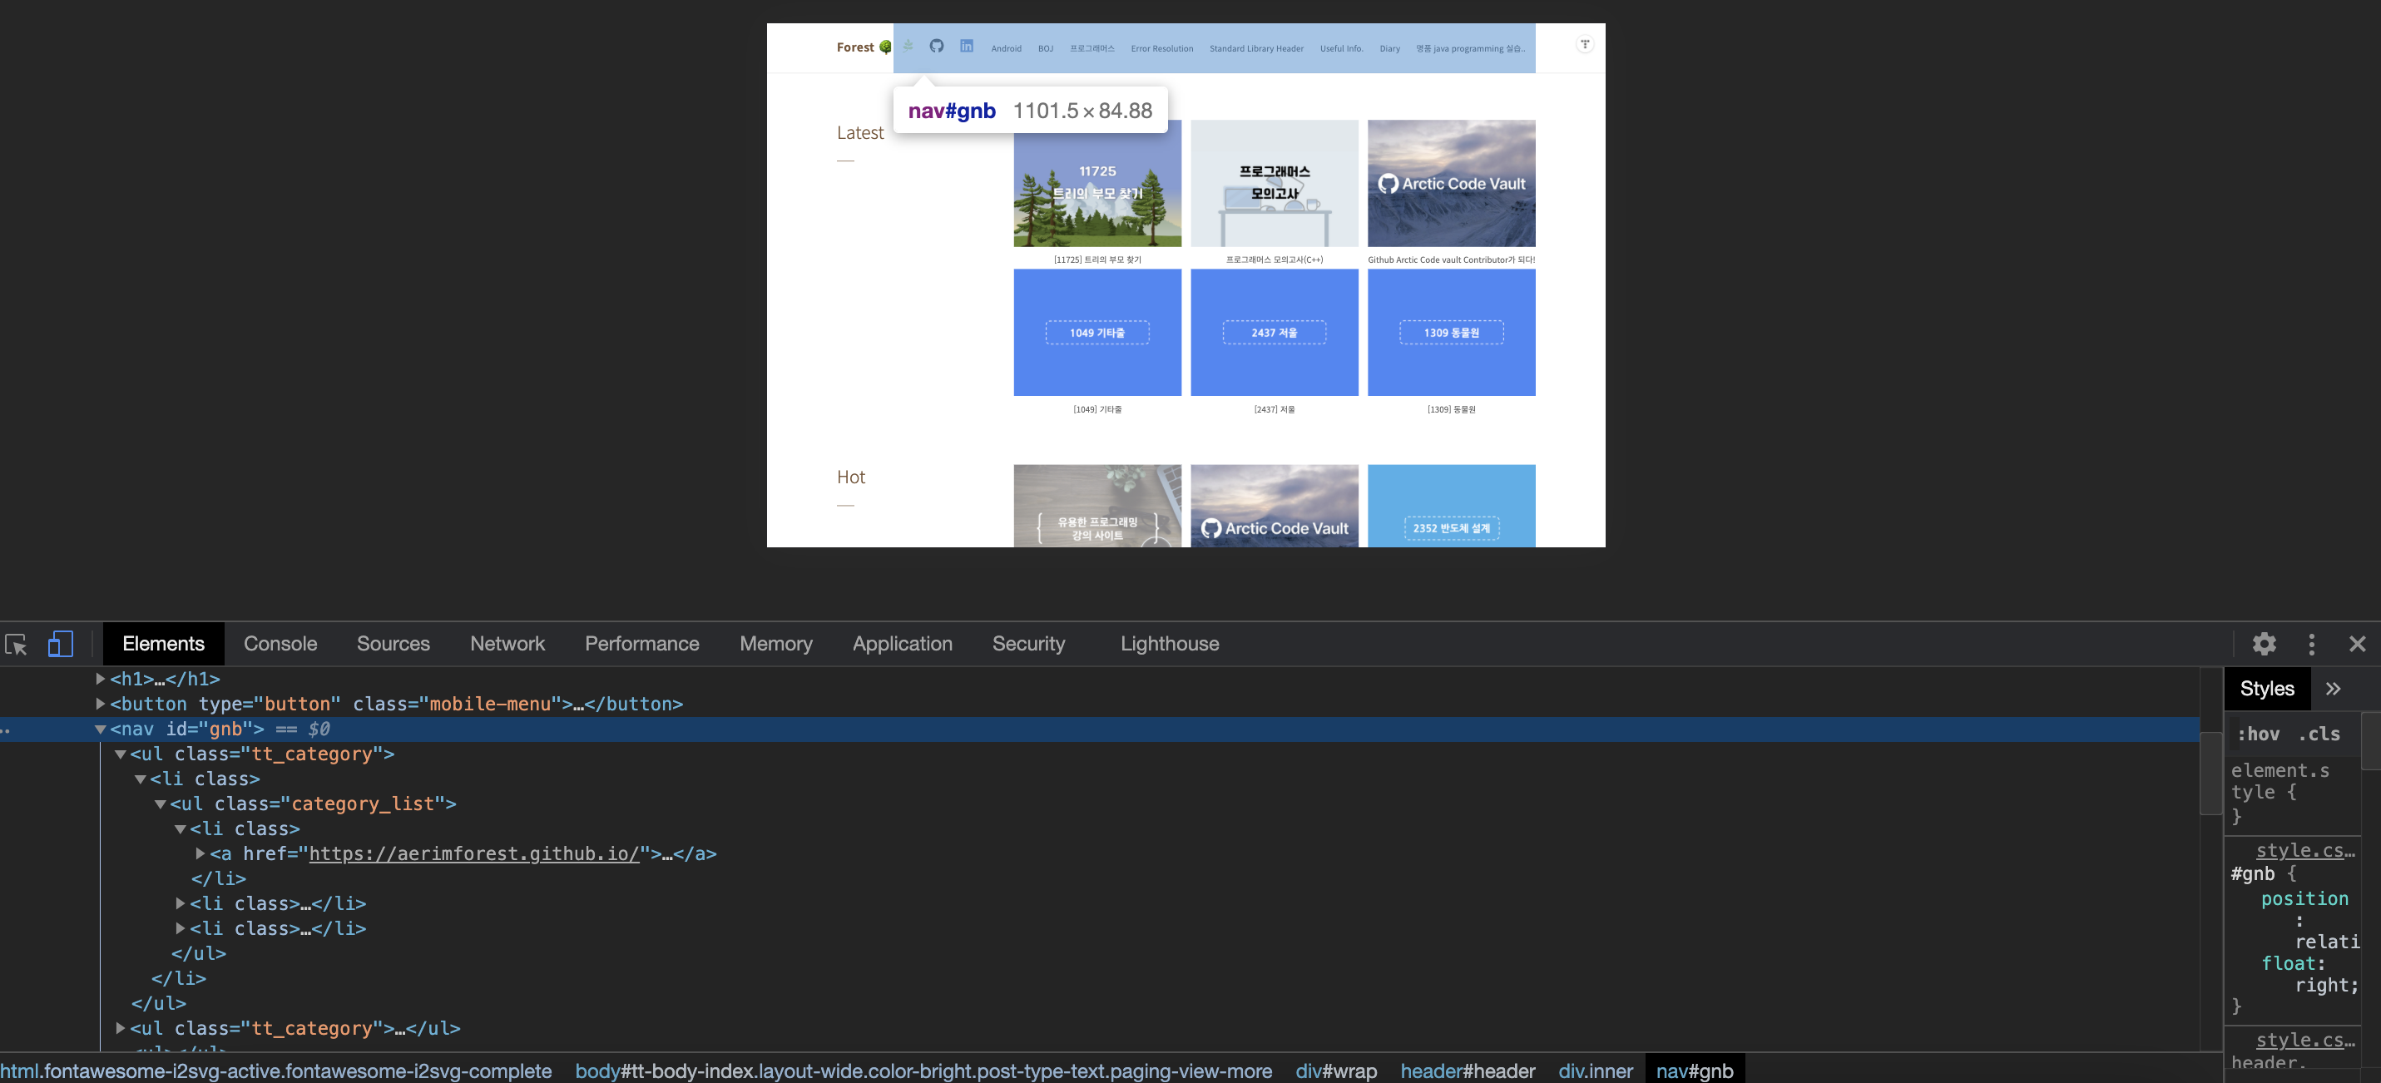Image resolution: width=2381 pixels, height=1083 pixels.
Task: Expand the collapsed second tt_category ul node
Action: (120, 1028)
